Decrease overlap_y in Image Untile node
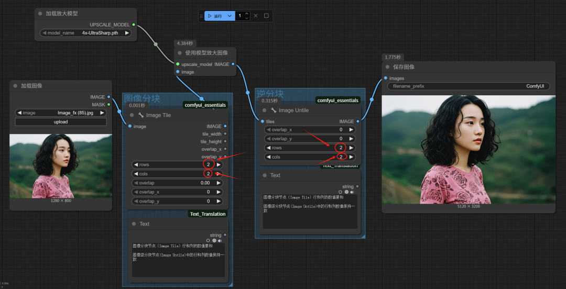The width and height of the screenshot is (566, 289). 268,139
